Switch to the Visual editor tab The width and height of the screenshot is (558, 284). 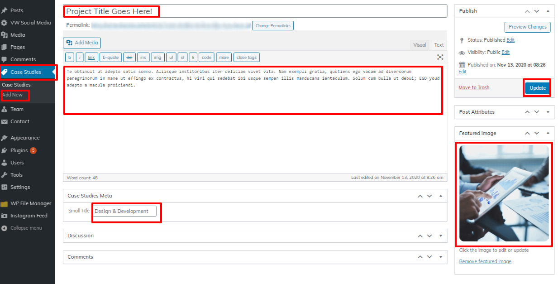420,45
